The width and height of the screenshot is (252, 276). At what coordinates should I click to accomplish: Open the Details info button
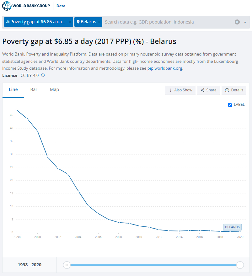tap(234, 90)
